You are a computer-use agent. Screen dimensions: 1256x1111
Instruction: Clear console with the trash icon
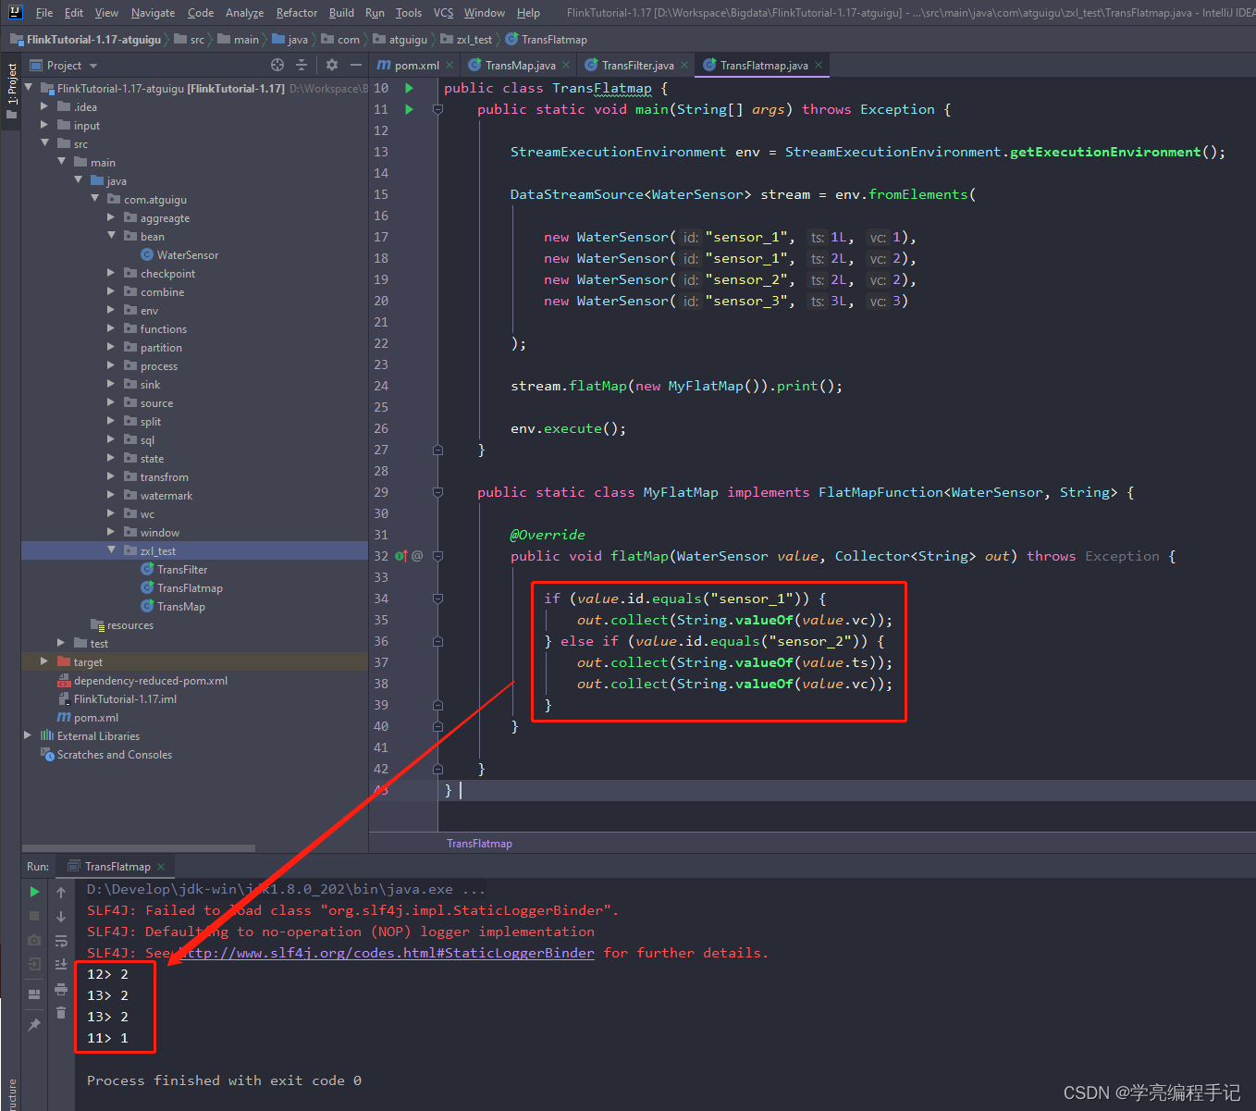tap(61, 1013)
